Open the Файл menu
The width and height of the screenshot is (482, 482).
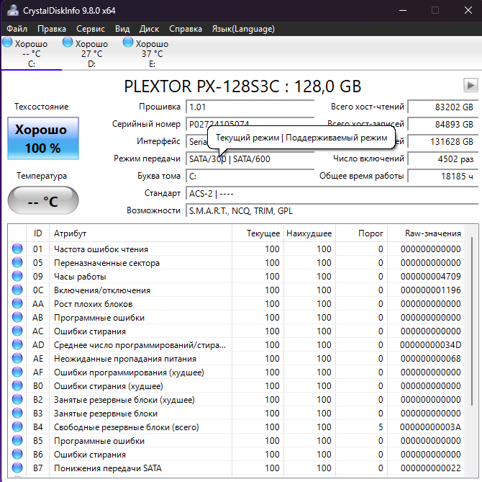pyautogui.click(x=17, y=29)
